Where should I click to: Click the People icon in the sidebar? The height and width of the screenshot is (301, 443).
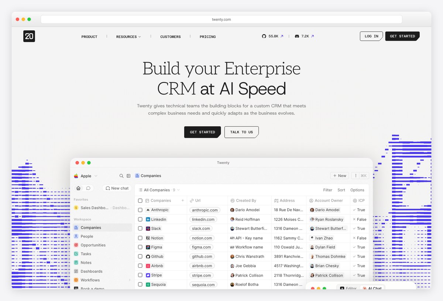pos(76,236)
